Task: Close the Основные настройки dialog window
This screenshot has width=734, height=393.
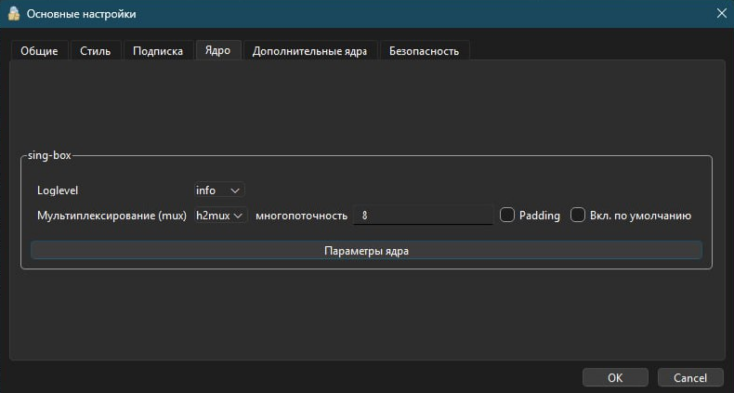Action: [721, 14]
